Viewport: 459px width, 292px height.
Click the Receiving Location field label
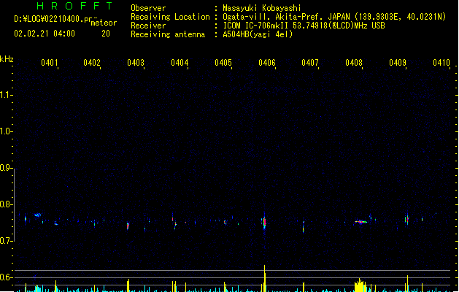(x=170, y=17)
